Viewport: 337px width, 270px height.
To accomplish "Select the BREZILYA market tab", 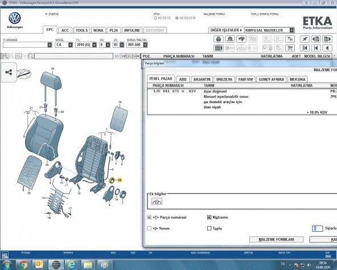I will [x=224, y=79].
